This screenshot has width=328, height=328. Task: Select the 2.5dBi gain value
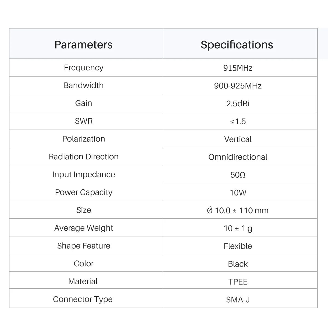pos(238,104)
